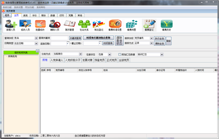Viewport: 219px width, 139px height.
Task: Switch to the 党费 ribbon tab
Action: tap(71, 15)
